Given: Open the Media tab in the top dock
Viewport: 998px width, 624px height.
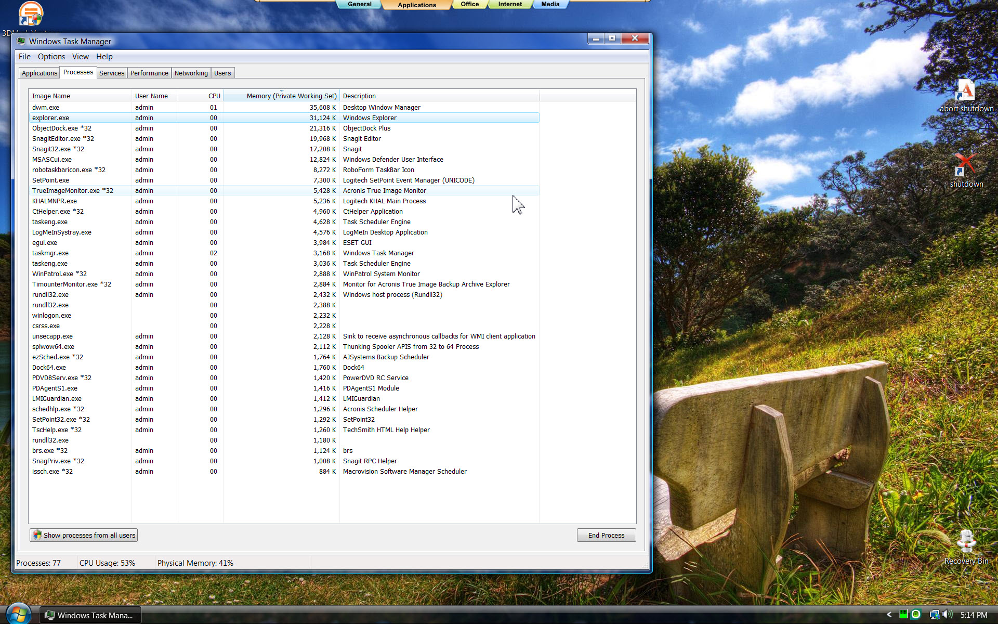Looking at the screenshot, I should 550,4.
